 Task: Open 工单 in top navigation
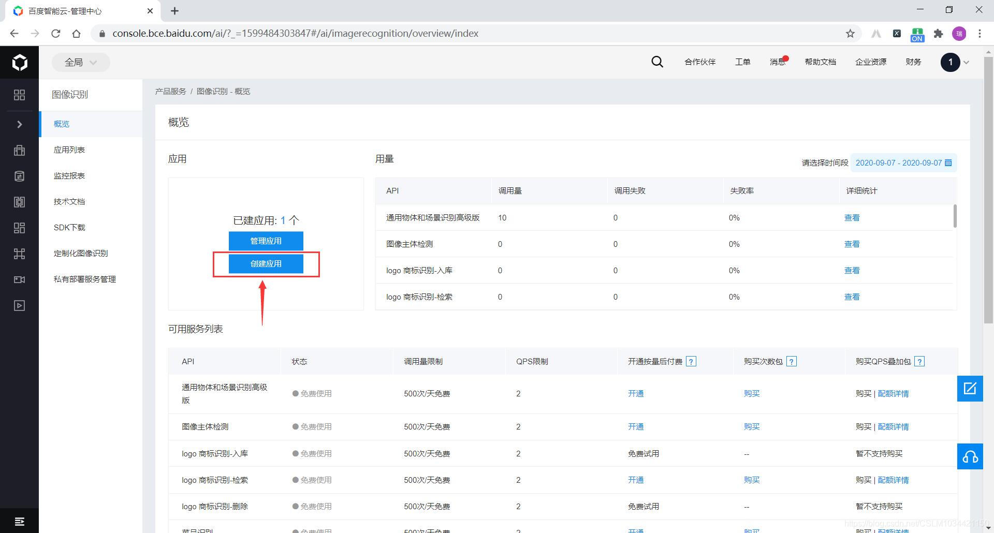click(x=742, y=62)
